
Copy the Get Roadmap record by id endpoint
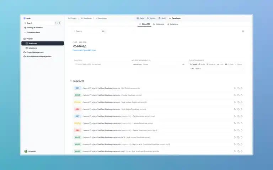click(x=239, y=116)
